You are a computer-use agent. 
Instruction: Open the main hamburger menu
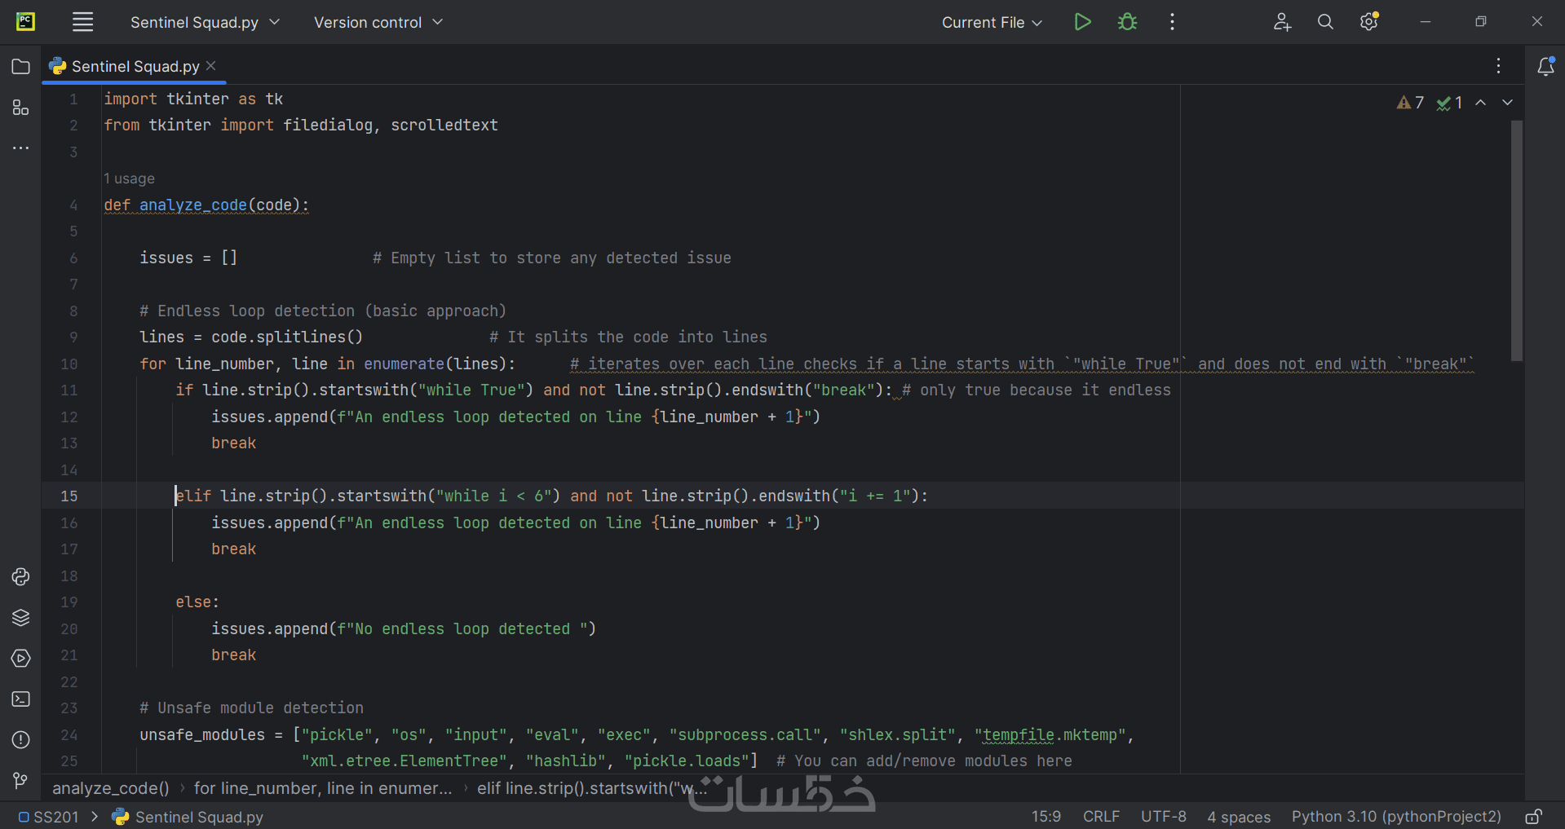pyautogui.click(x=82, y=22)
